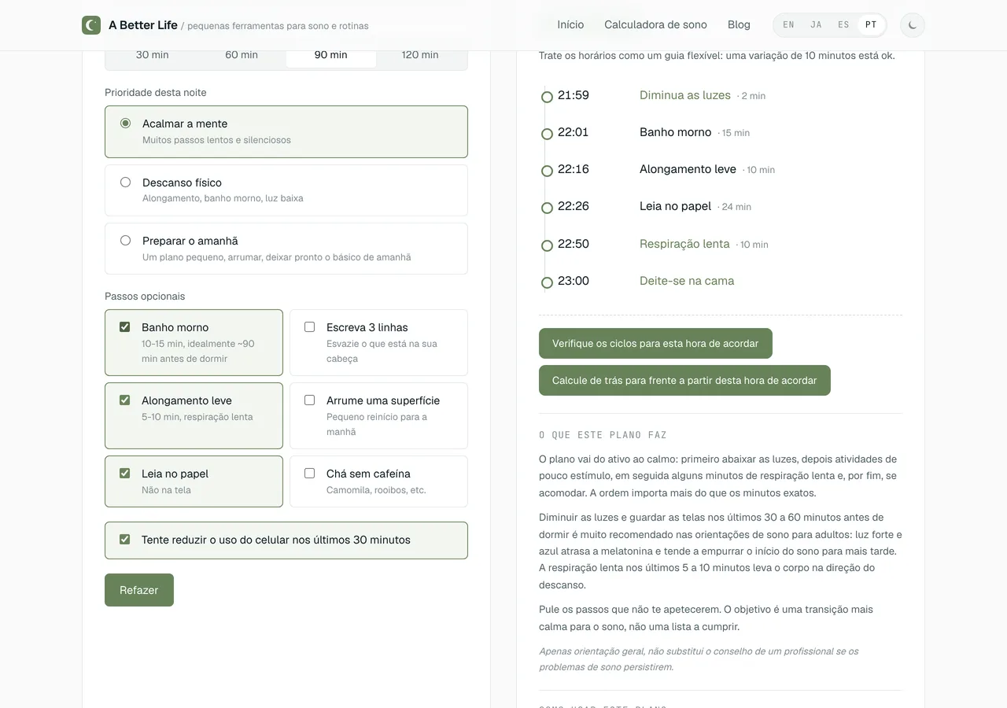1007x708 pixels.
Task: Select the Descanso físico radio option
Action: pyautogui.click(x=125, y=183)
